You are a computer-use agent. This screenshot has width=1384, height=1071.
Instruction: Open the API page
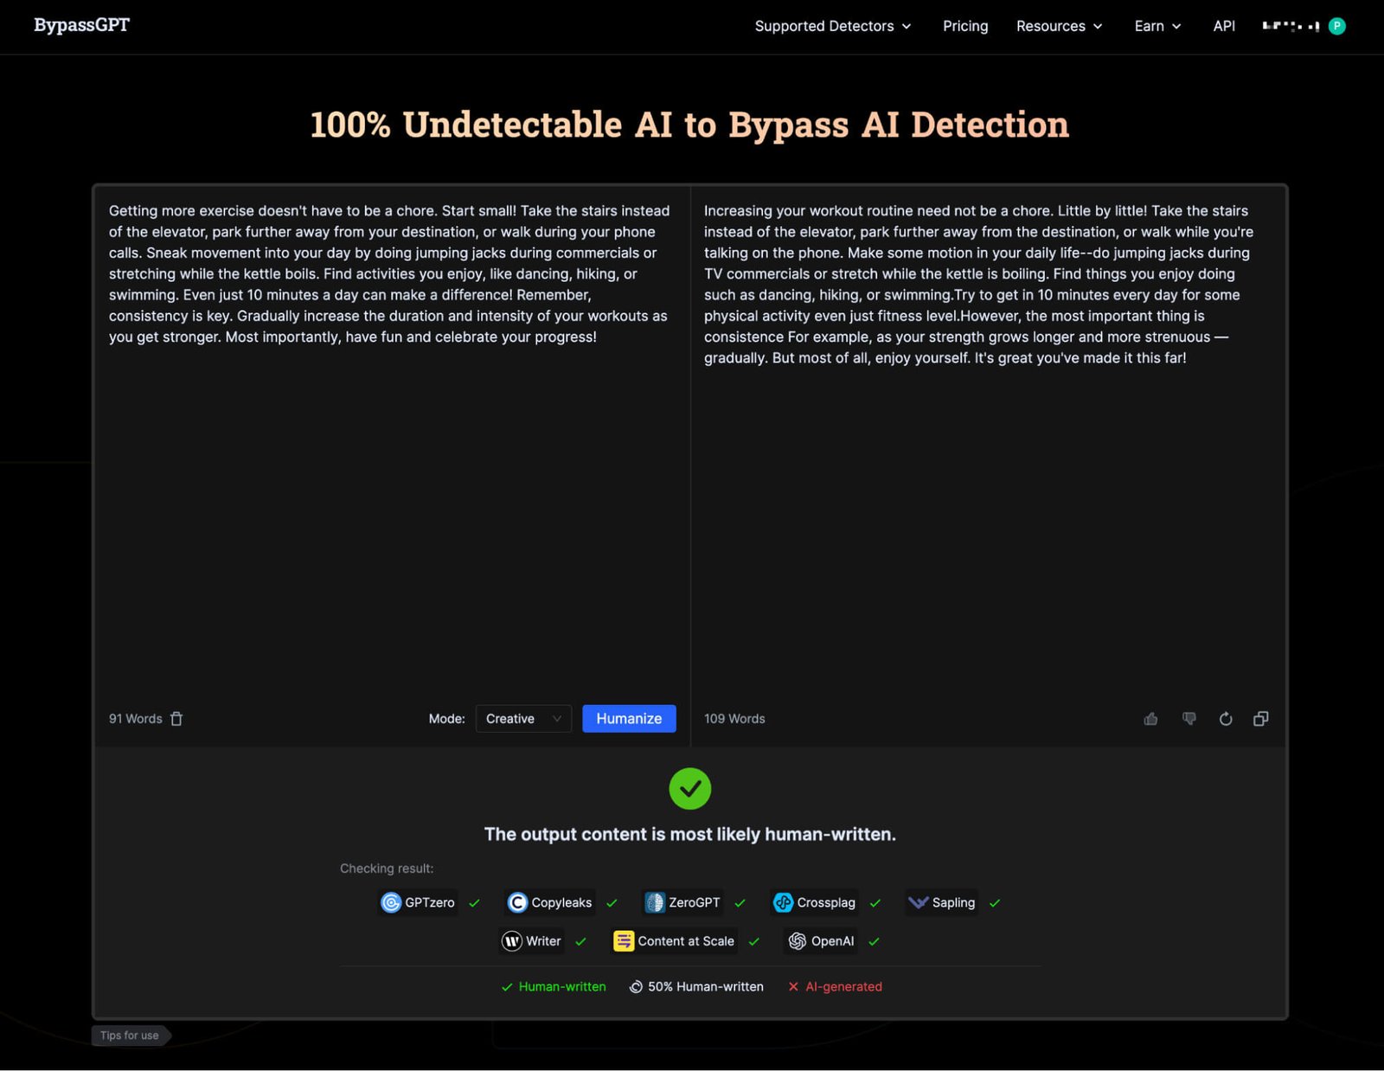coord(1223,26)
